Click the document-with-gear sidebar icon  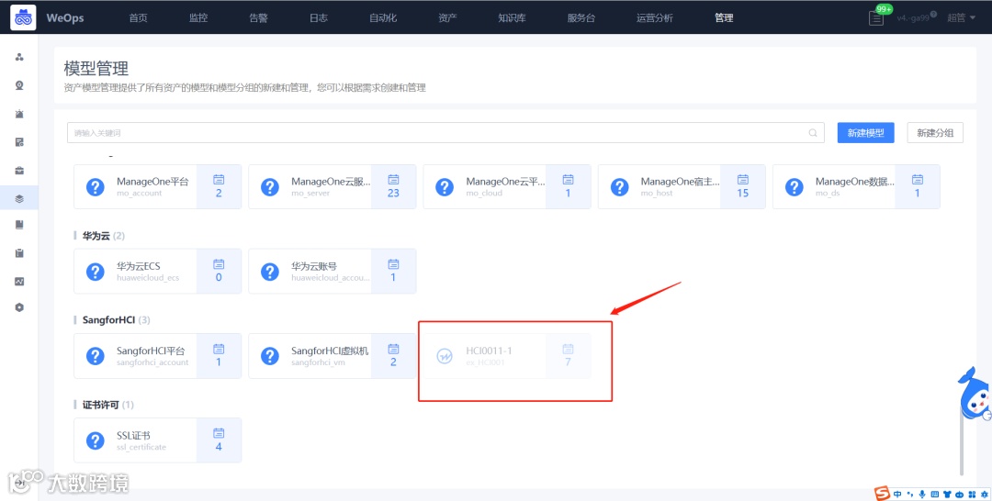coord(19,142)
